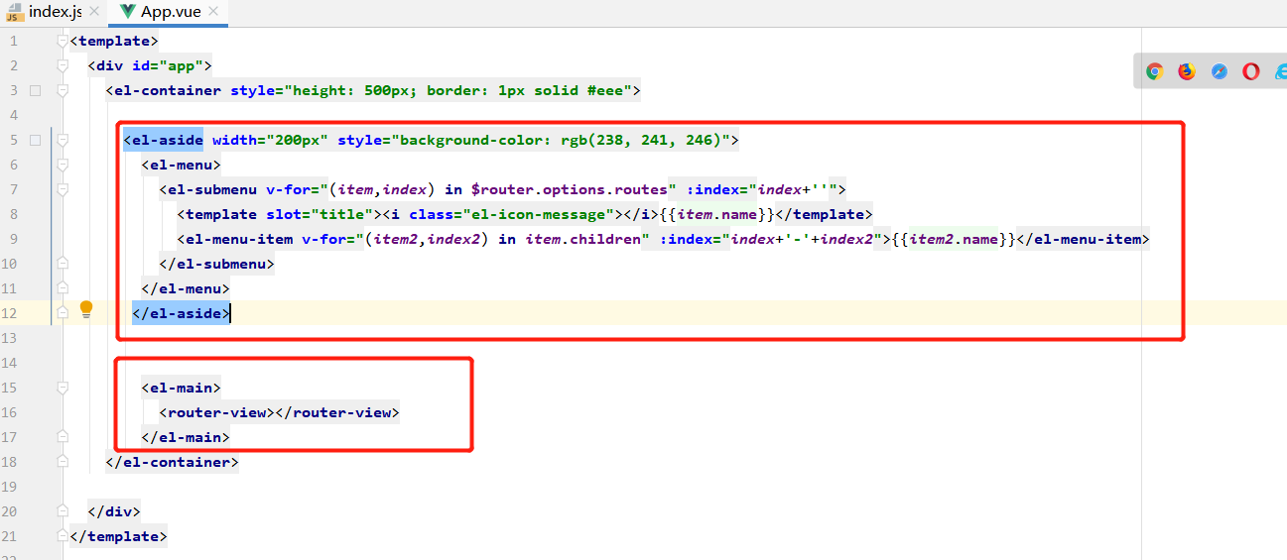Collapse the el-submenu block on line 7
This screenshot has height=560, width=1287.
coord(63,189)
